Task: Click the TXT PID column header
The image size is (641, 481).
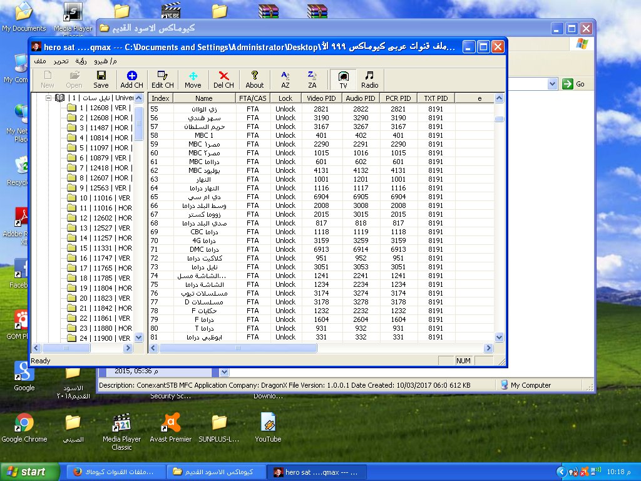Action: click(436, 98)
